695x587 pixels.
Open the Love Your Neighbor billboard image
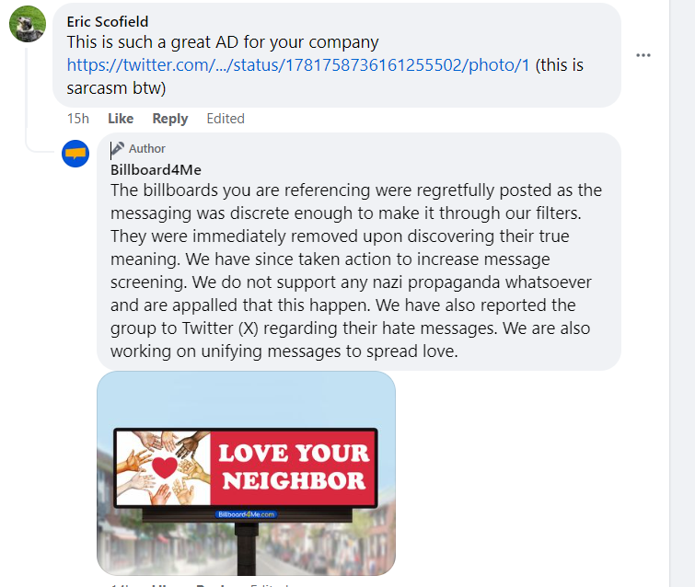(246, 474)
